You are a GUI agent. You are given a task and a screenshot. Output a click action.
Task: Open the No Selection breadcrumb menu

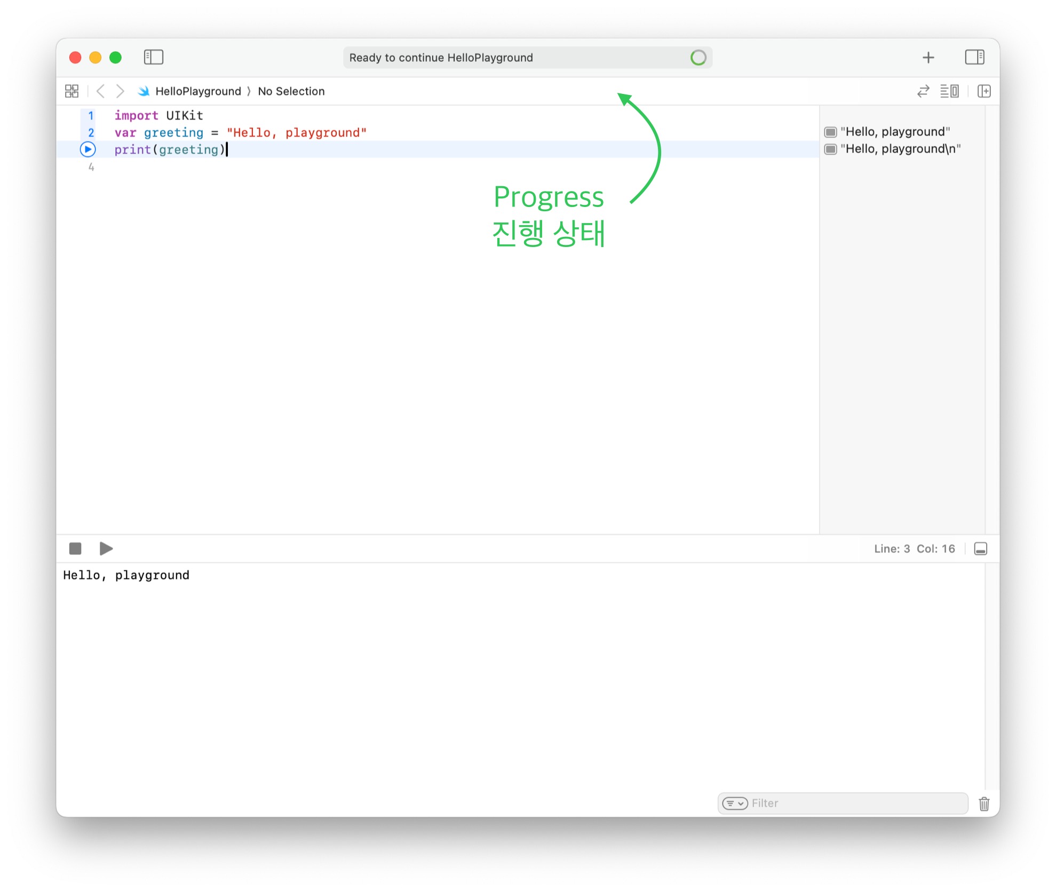[x=291, y=91]
